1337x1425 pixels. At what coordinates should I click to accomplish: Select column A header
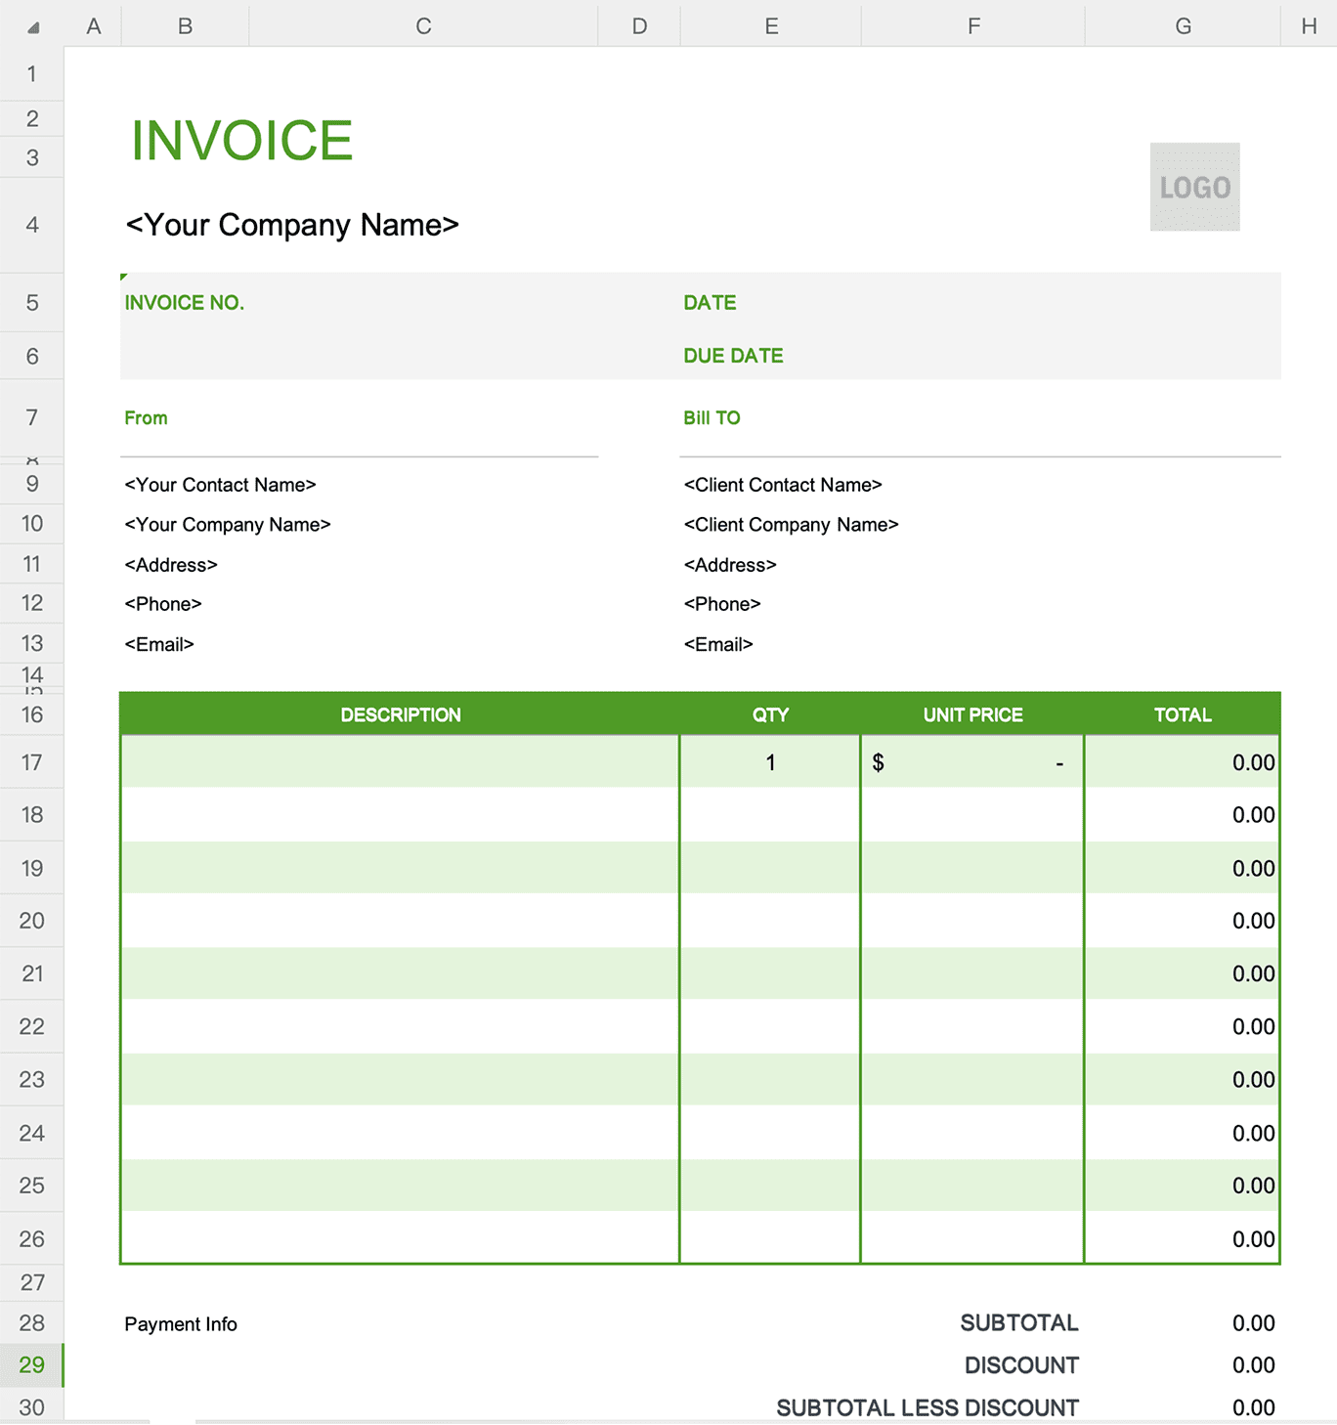pos(94,25)
